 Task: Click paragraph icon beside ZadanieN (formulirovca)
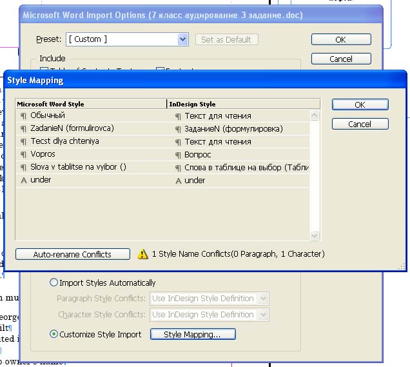[x=24, y=129]
